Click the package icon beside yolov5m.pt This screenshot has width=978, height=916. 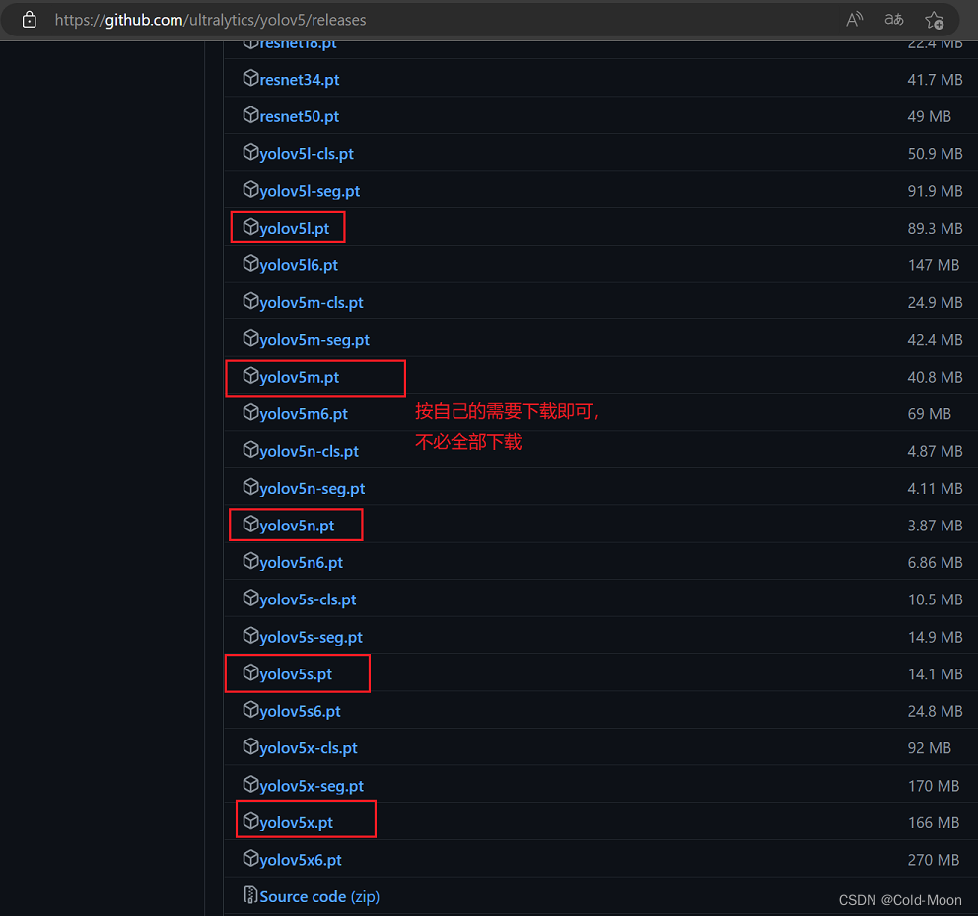pyautogui.click(x=250, y=375)
